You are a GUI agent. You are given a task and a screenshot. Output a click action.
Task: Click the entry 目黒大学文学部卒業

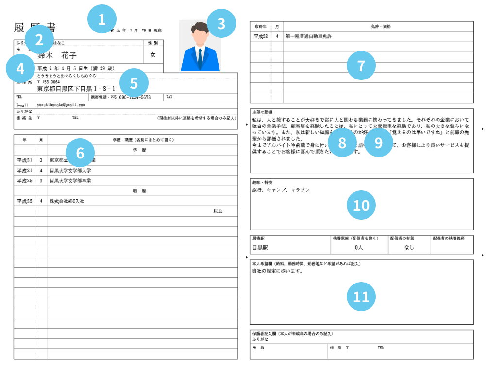point(70,181)
